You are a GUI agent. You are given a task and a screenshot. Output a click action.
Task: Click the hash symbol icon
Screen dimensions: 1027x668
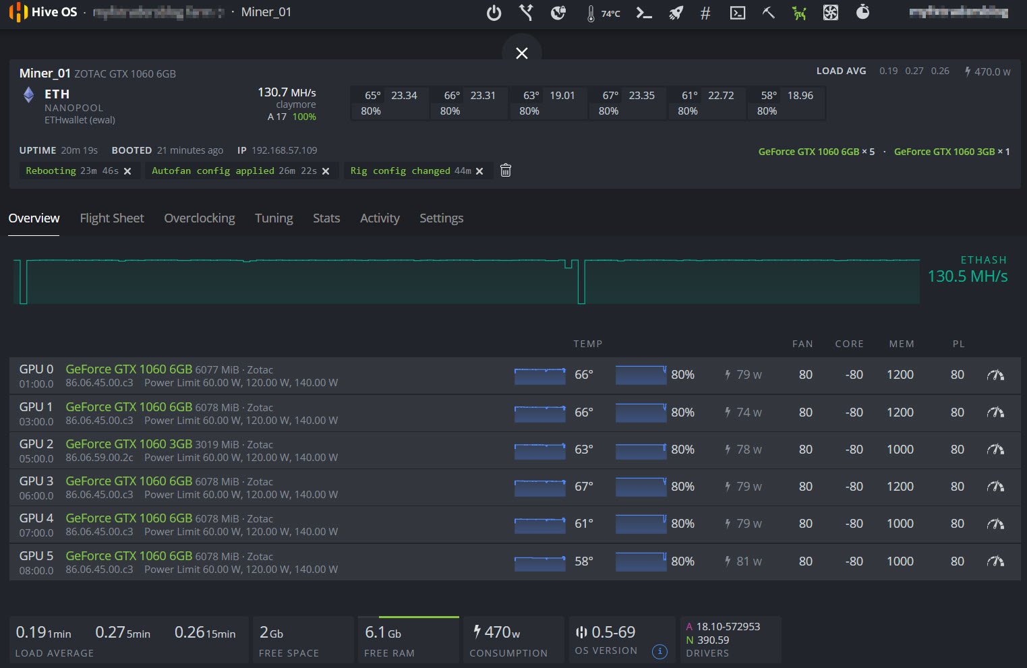(705, 13)
